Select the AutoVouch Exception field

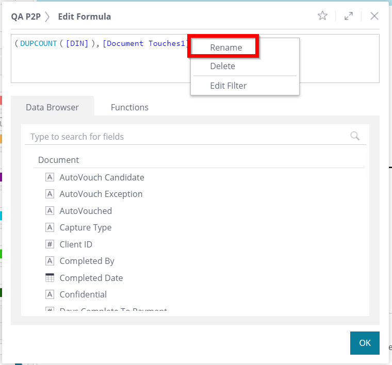click(101, 194)
